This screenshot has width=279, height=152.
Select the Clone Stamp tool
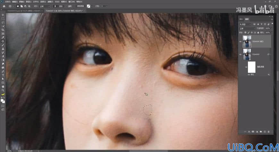tap(3, 49)
